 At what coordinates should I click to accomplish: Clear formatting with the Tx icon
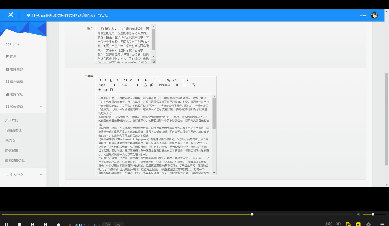[194, 85]
